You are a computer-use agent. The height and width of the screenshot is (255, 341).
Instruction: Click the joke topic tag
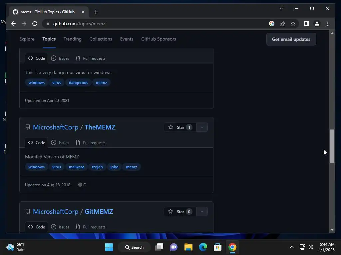114,167
